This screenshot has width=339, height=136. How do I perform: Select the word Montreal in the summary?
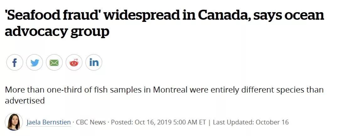170,89
